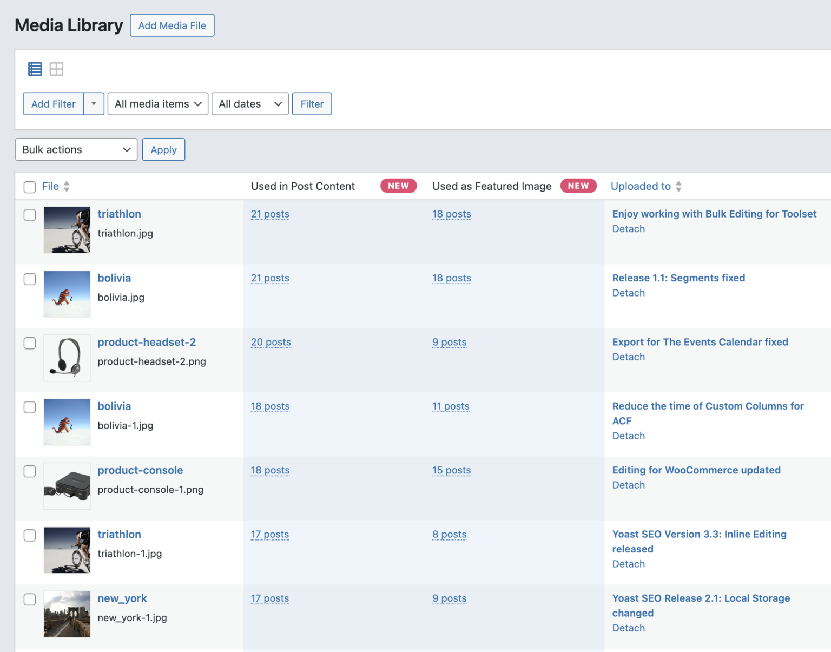Apply the selected bulk action
The image size is (831, 652).
pos(163,149)
